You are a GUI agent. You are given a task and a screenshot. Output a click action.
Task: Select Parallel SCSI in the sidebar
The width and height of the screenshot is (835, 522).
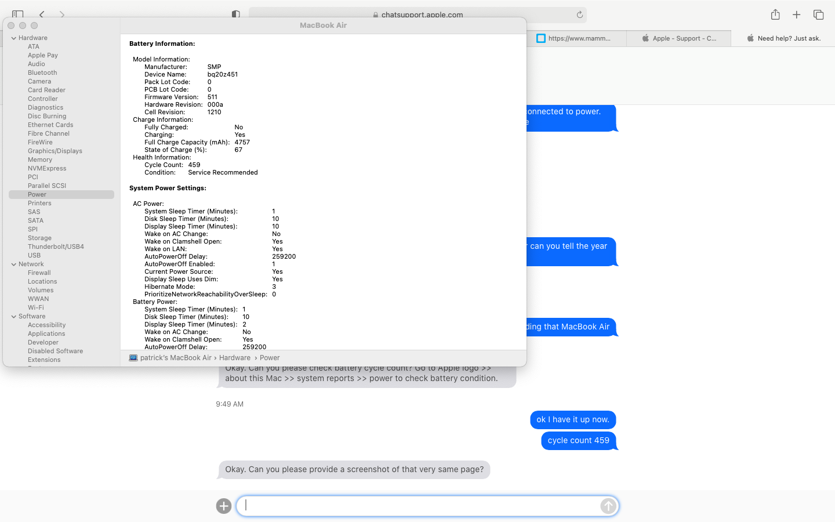(47, 186)
